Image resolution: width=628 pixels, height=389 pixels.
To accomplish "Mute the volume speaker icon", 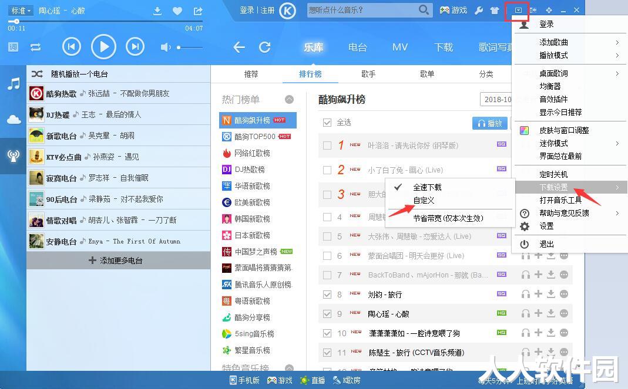I will [166, 47].
